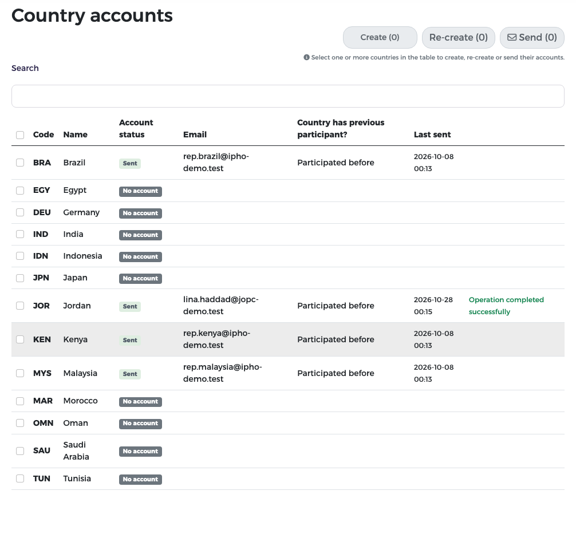
Task: Toggle the select-all checkbox in table header
Action: coord(20,135)
